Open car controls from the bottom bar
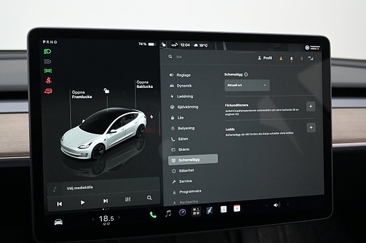Image resolution: width=366 pixels, height=243 pixels. 59,222
